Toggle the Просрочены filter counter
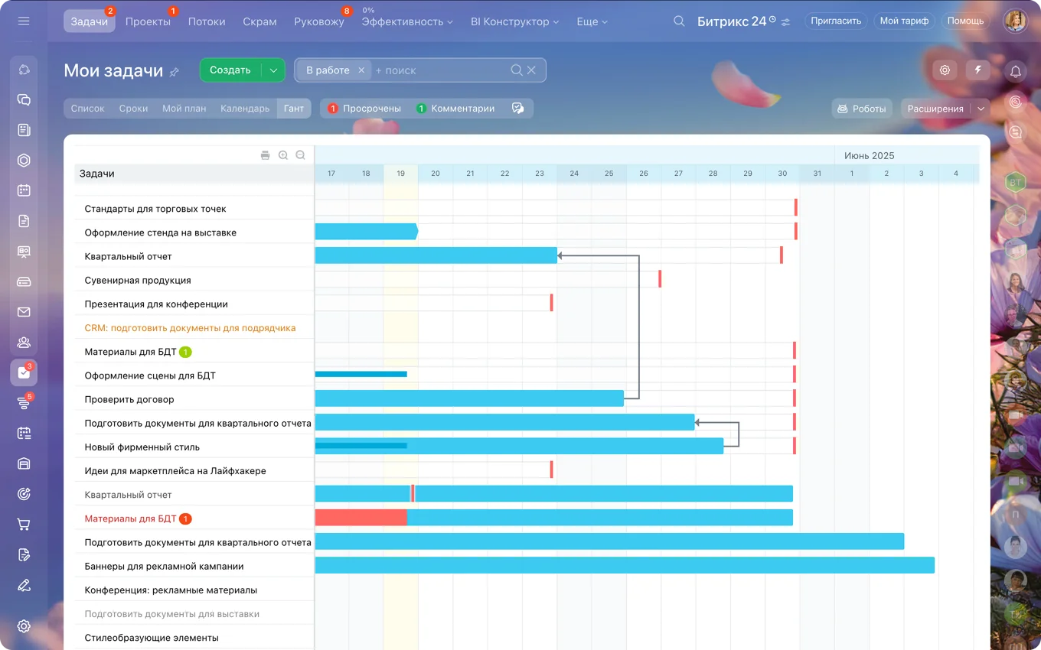 364,109
